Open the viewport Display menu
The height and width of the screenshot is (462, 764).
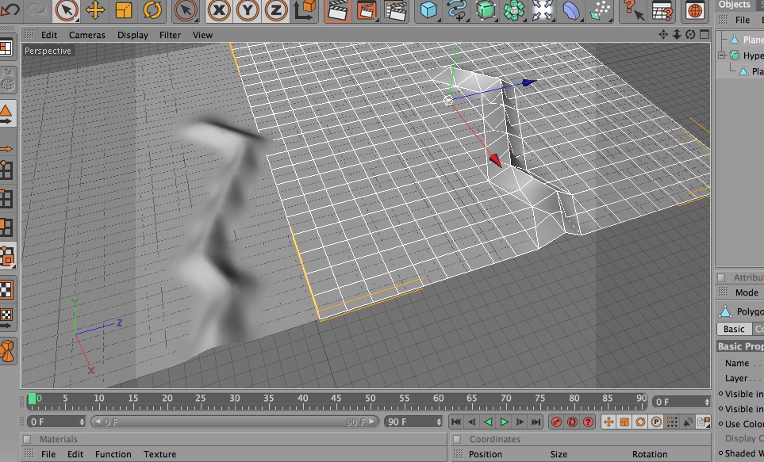click(132, 35)
